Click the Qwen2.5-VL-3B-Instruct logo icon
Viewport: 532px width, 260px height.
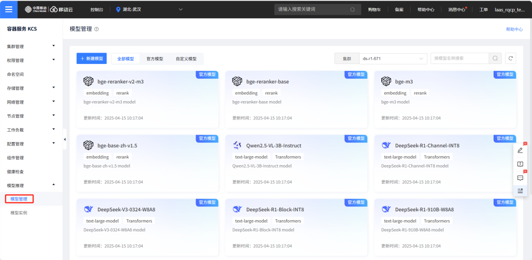pos(237,145)
